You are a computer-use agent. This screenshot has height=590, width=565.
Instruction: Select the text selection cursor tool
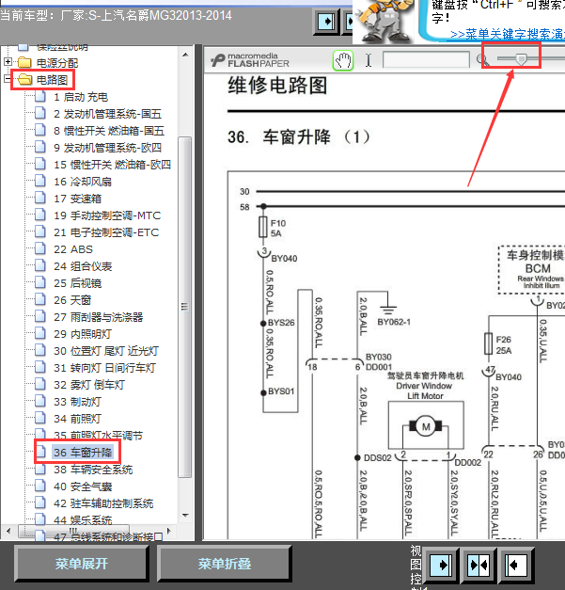(369, 60)
